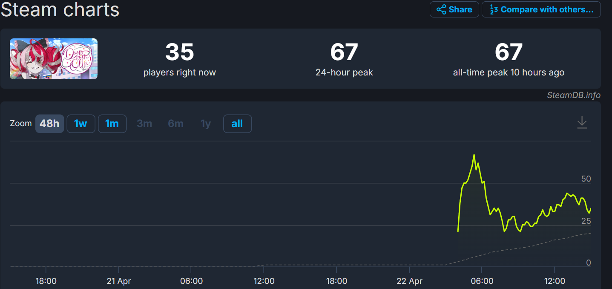
Task: Select the 48h zoom range
Action: pyautogui.click(x=49, y=124)
